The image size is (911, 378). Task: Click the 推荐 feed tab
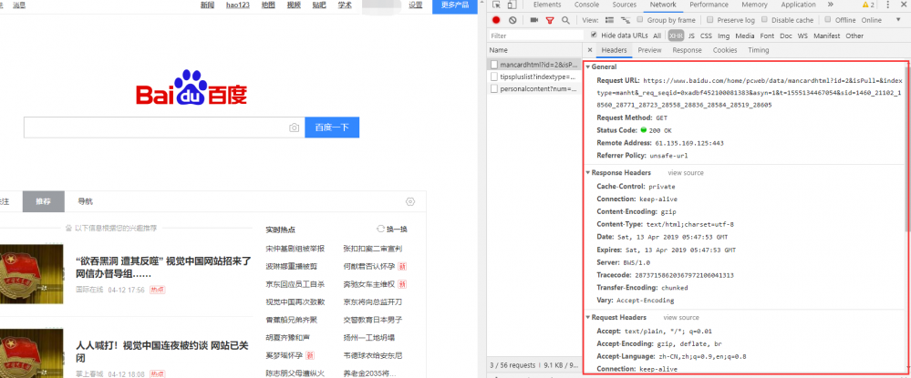tap(44, 201)
